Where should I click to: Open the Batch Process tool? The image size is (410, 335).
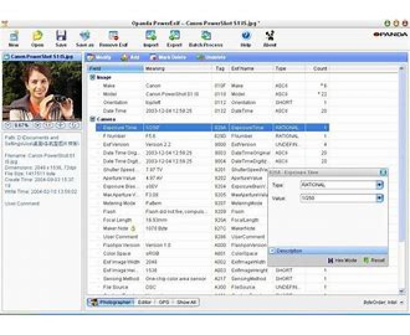pos(206,36)
